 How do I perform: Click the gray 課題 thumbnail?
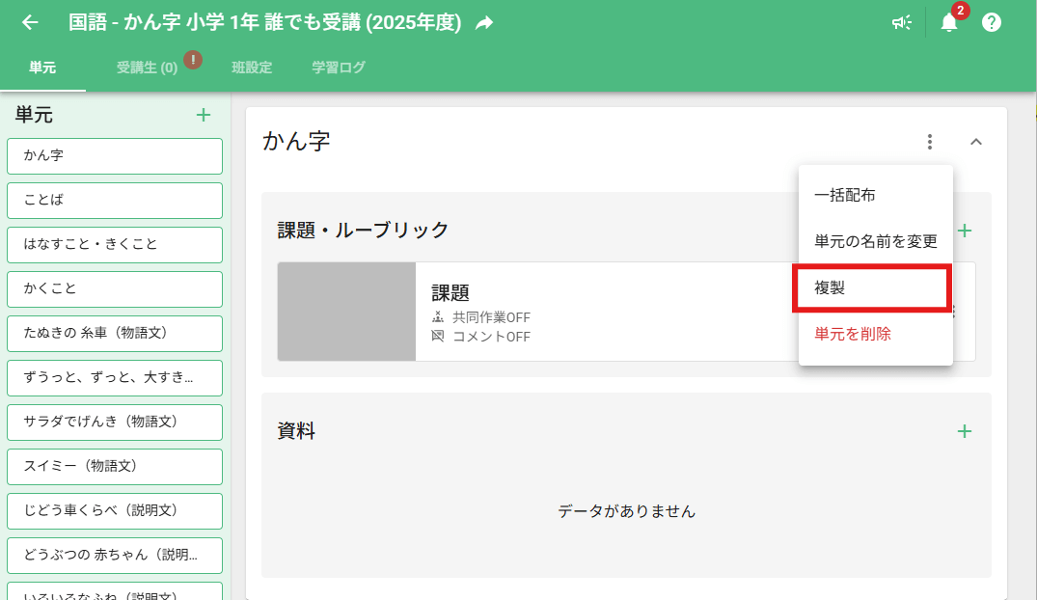[346, 312]
